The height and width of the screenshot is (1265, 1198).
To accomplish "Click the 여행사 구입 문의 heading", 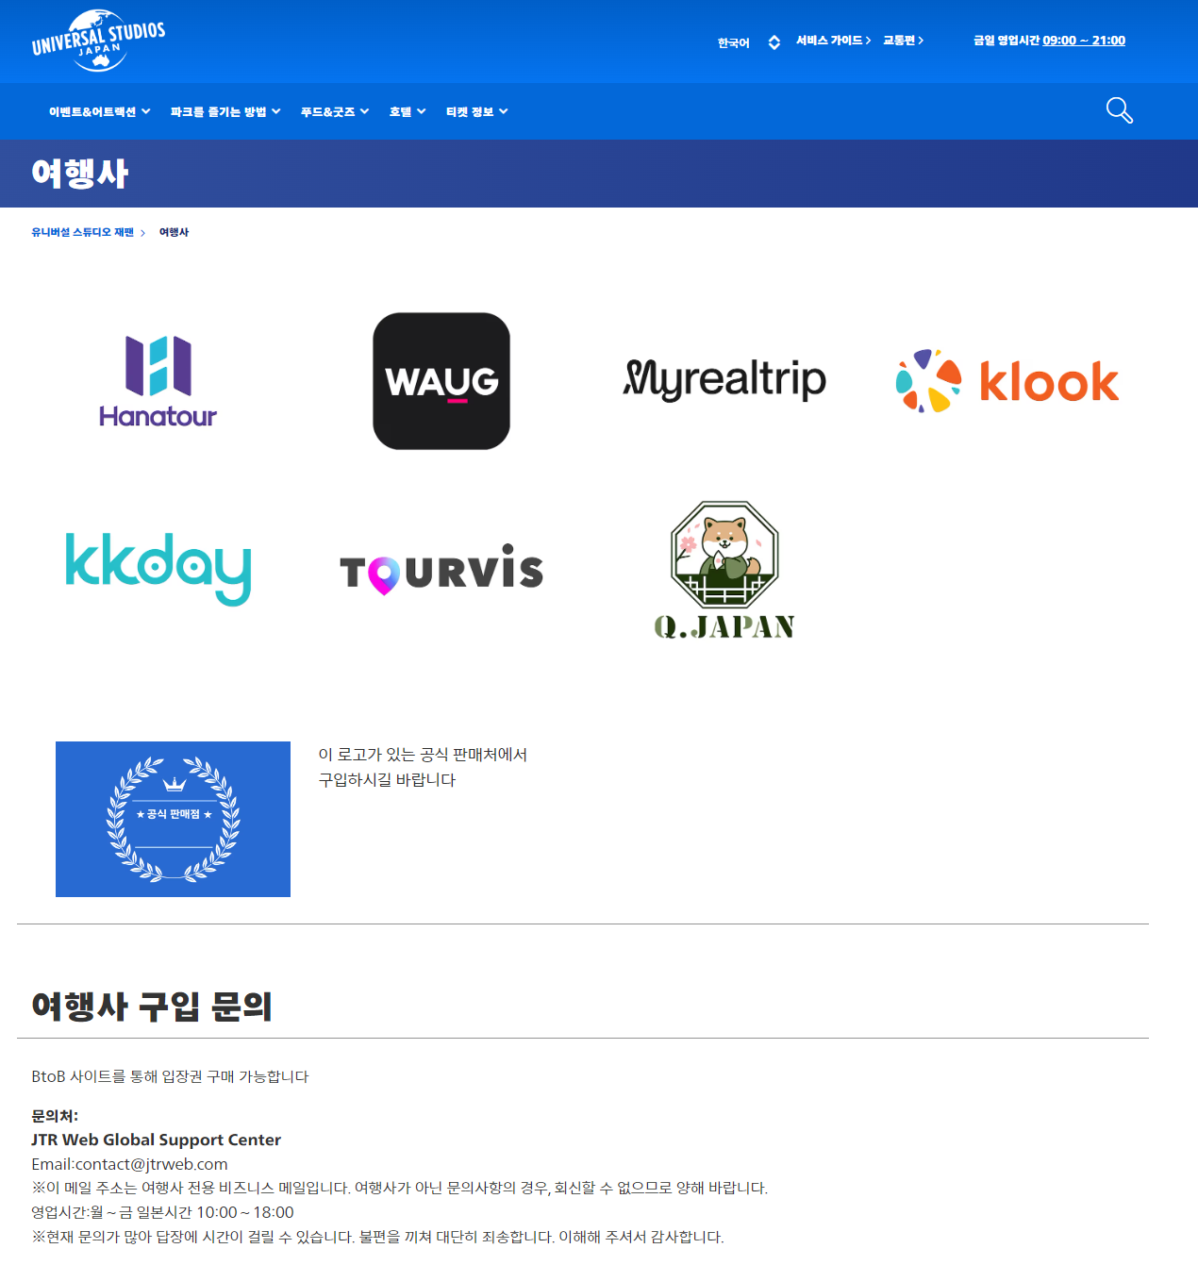I will point(152,1006).
